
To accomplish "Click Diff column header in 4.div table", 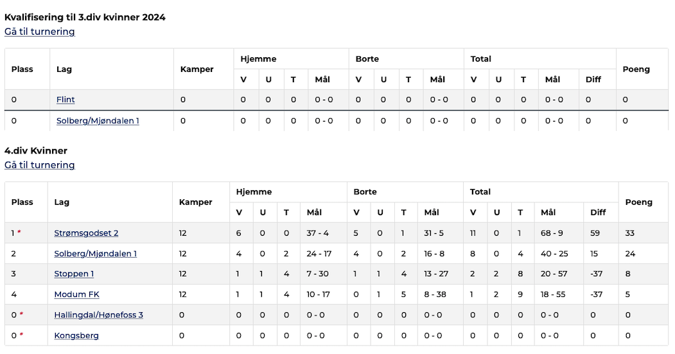I will 598,212.
